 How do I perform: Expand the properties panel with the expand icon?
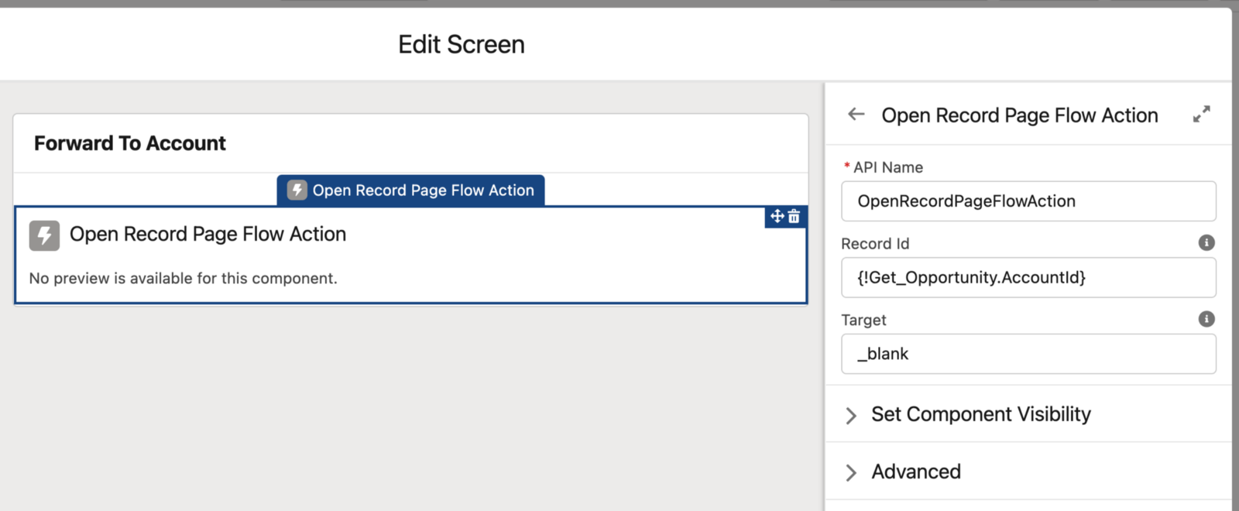1201,115
